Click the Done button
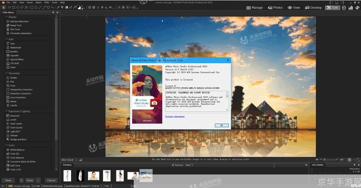Image resolution: width=361 pixels, height=188 pixels. 30,180
